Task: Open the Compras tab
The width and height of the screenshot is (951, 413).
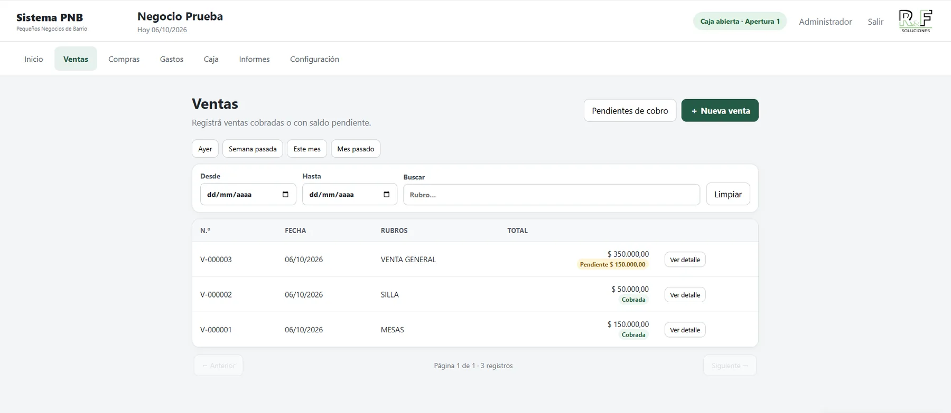Action: point(124,59)
